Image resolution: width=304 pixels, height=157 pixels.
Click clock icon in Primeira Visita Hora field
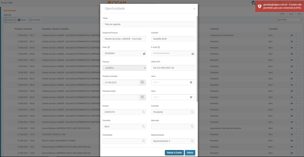191,97
